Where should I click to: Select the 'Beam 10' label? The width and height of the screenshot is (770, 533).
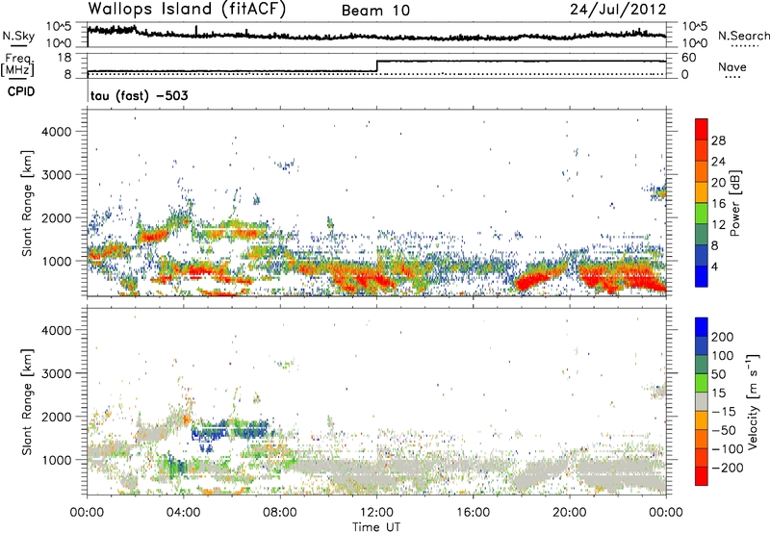[375, 11]
